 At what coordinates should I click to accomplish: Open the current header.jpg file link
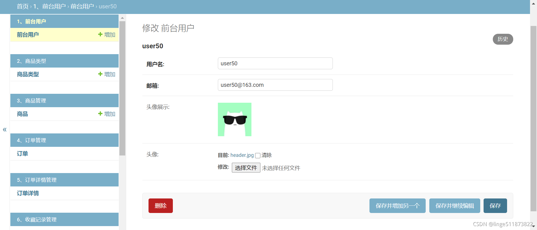coord(242,155)
